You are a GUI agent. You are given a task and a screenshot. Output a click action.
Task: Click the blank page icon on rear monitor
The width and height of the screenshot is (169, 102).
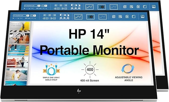145,7
